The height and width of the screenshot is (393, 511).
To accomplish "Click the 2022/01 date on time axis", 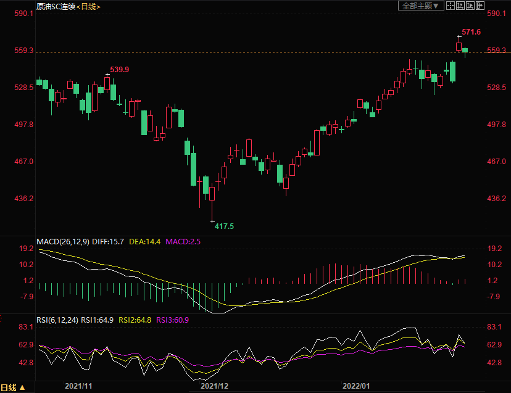I will click(x=356, y=386).
